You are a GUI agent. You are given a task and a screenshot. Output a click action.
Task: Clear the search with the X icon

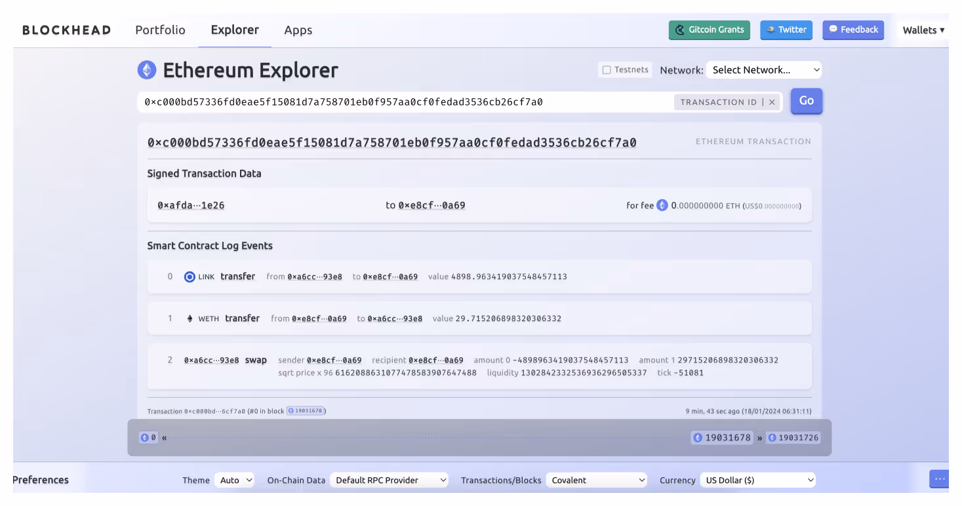[x=772, y=102]
